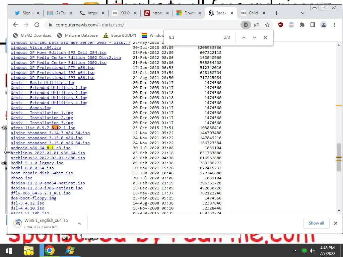
Task: Open choco.iso link
Action: point(21,178)
